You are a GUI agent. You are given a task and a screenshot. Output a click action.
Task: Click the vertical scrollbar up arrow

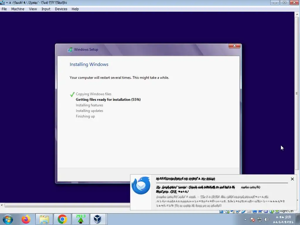[x=297, y=14]
